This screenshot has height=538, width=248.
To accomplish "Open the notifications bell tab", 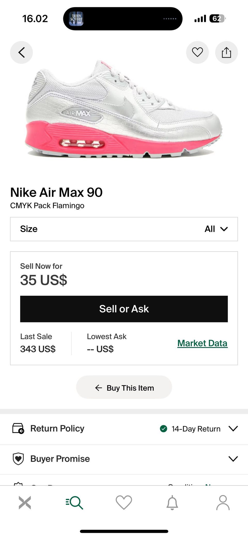I will click(172, 503).
